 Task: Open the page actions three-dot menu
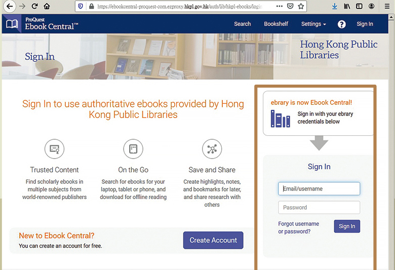point(280,6)
